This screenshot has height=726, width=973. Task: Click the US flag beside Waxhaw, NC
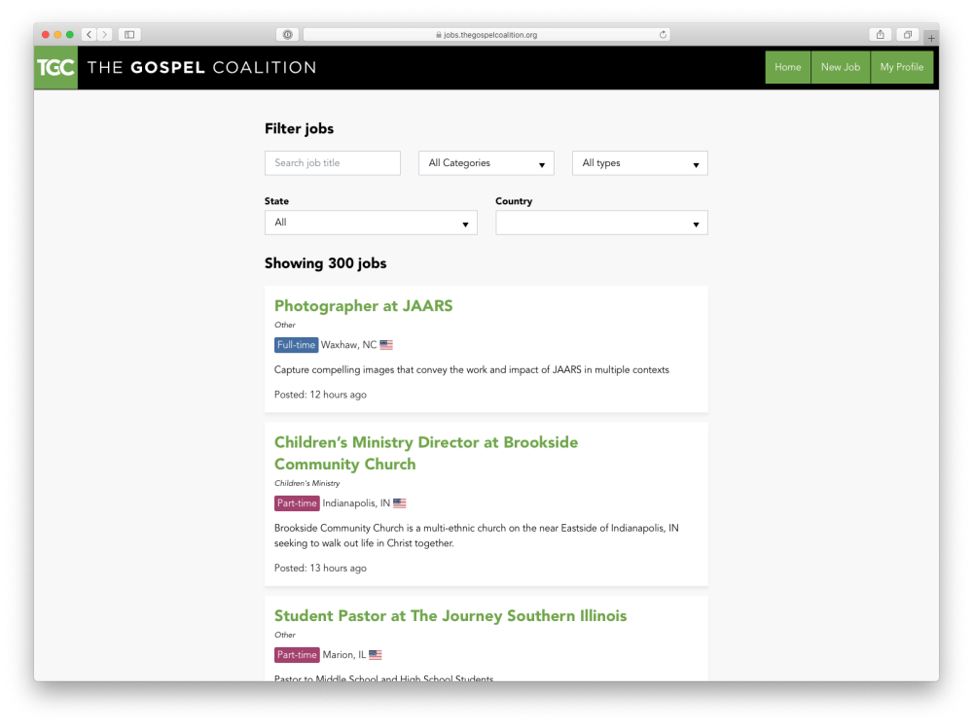pyautogui.click(x=385, y=344)
